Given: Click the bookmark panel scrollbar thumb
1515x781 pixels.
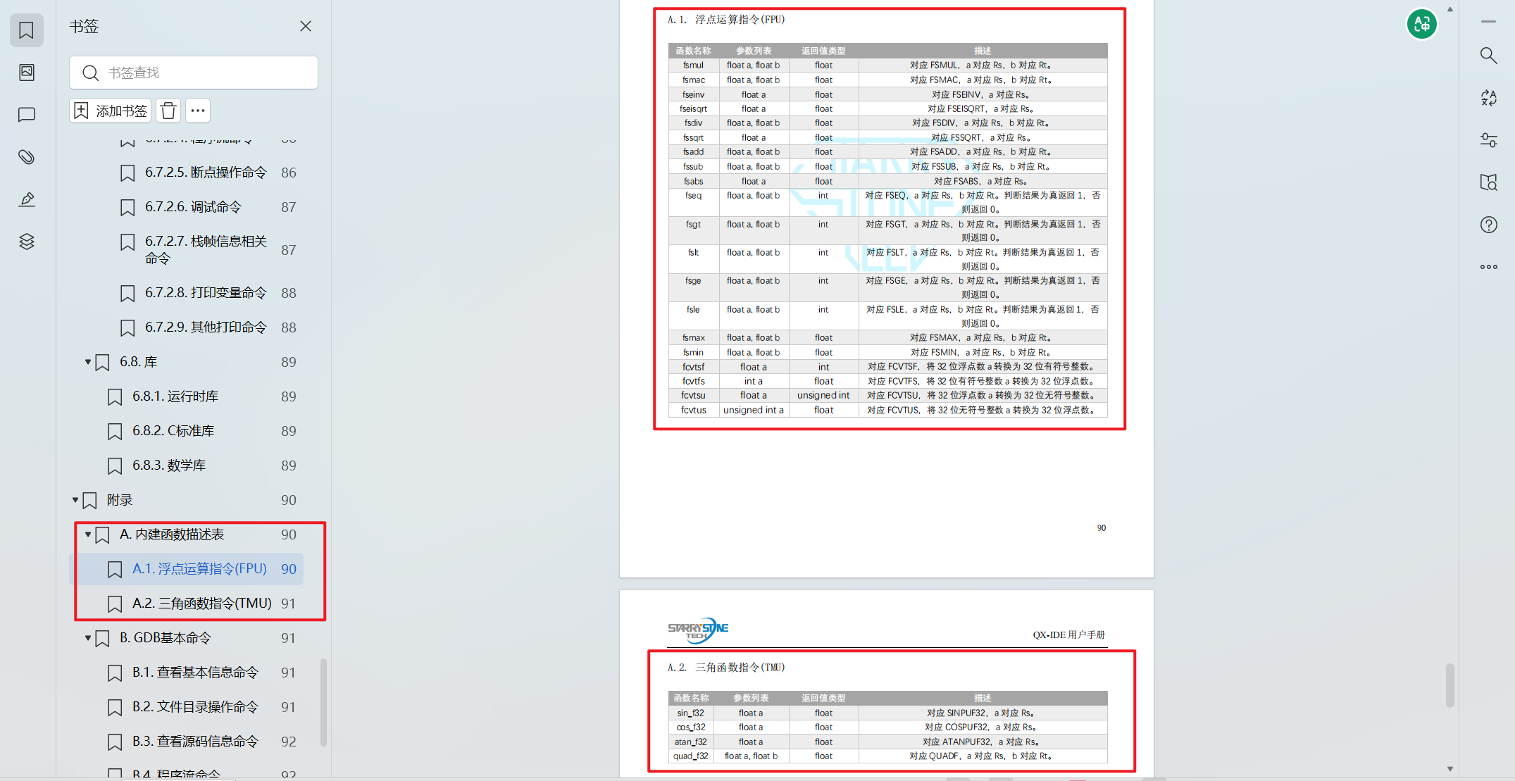Looking at the screenshot, I should 323,701.
